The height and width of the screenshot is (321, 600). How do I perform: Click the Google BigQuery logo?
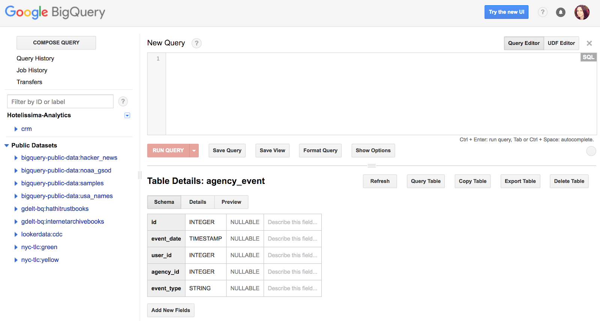pyautogui.click(x=55, y=12)
